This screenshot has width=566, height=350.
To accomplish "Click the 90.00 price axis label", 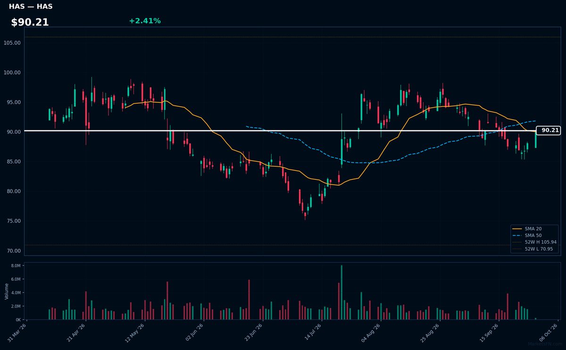I will click(13, 132).
